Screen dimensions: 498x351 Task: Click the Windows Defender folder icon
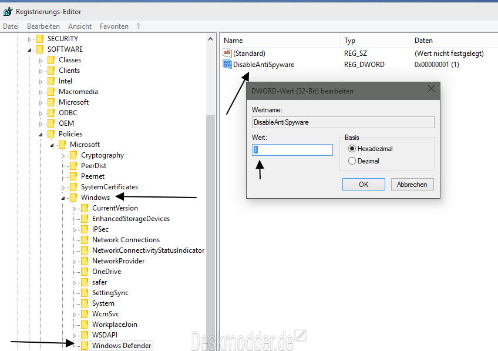(85, 346)
